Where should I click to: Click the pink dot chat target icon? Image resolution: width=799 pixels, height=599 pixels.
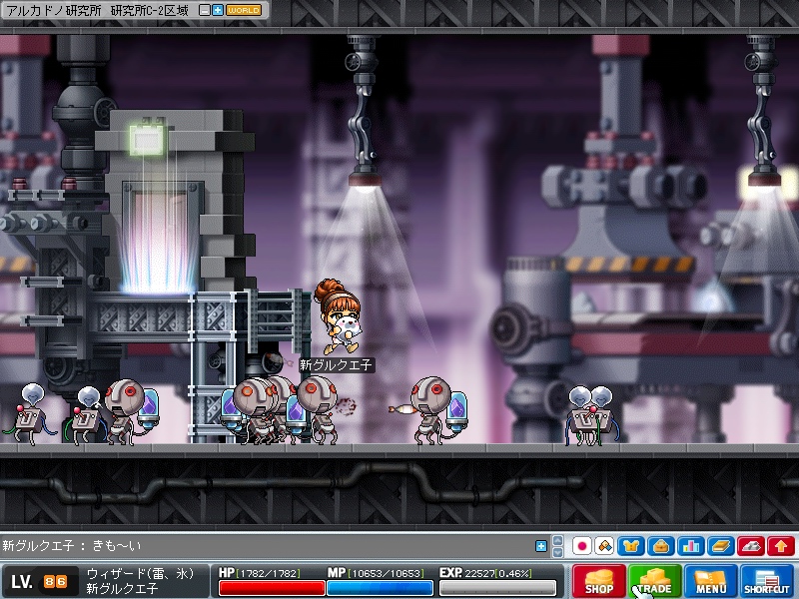[x=582, y=546]
